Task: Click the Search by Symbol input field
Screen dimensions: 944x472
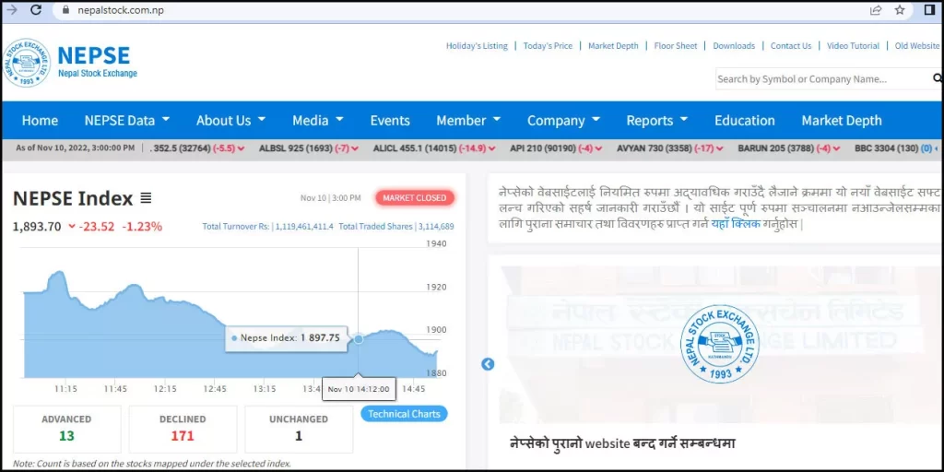Action: [x=823, y=79]
